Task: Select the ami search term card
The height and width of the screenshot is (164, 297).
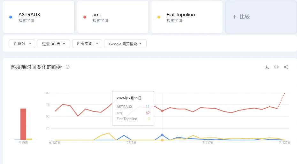Action: point(113,17)
